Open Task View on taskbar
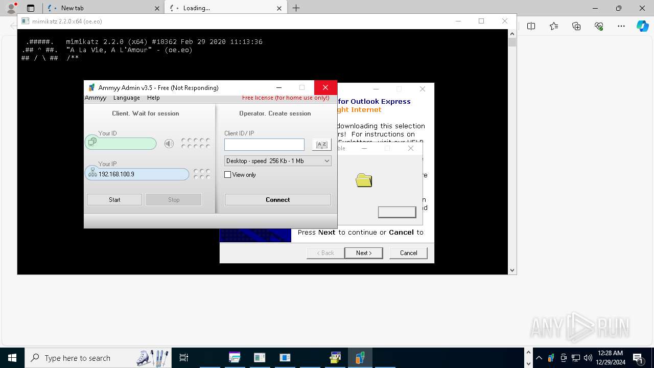 tap(184, 358)
